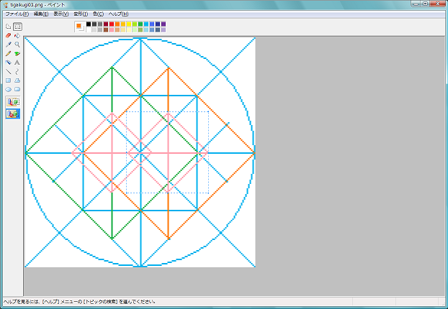Select the rectangular Select tool
The image size is (448, 309).
click(x=17, y=27)
